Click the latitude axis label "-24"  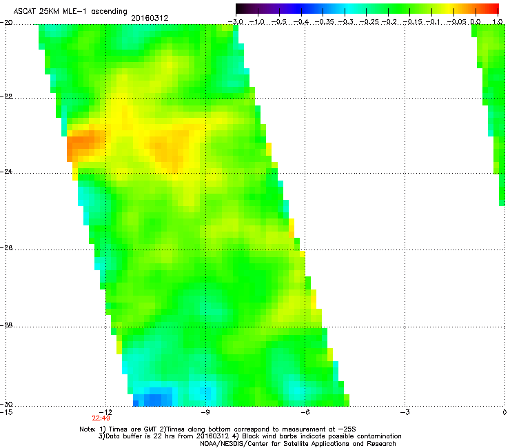point(7,171)
